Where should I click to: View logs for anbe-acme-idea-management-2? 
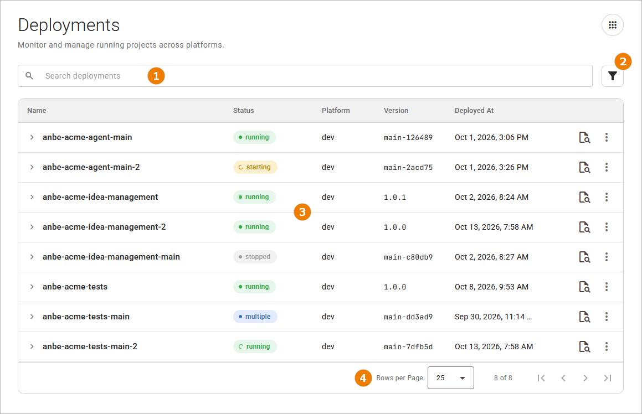click(x=584, y=227)
